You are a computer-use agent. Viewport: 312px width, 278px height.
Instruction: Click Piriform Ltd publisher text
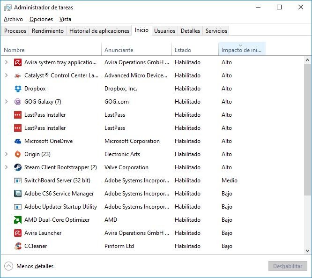119,246
